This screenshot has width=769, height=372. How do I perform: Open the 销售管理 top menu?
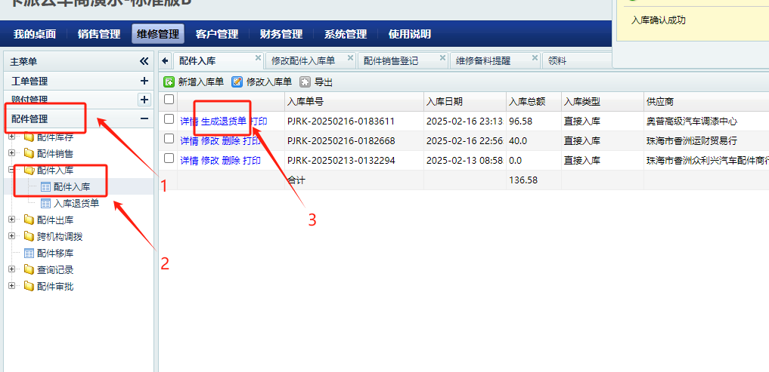click(98, 34)
